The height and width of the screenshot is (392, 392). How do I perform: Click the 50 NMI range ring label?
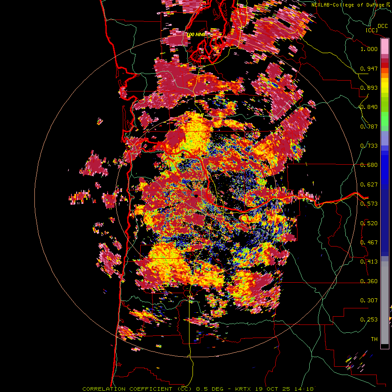point(196,115)
